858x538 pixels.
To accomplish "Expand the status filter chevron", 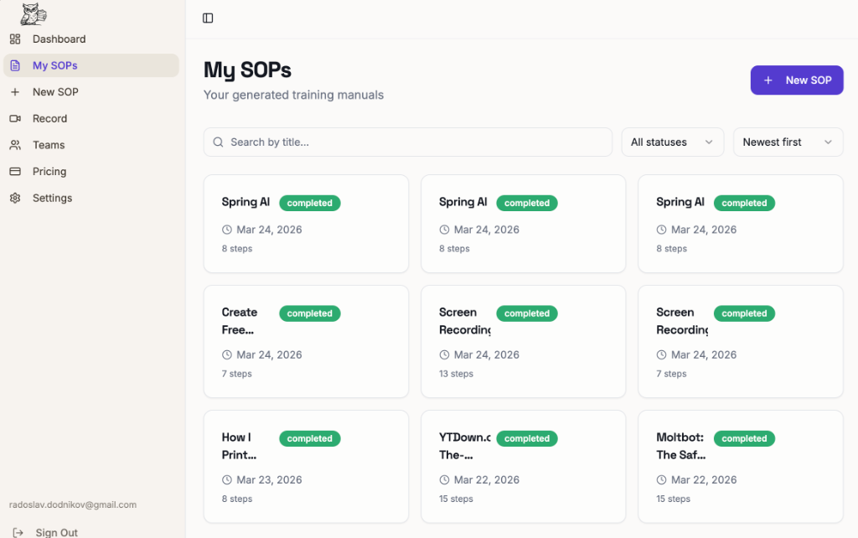I will click(710, 142).
